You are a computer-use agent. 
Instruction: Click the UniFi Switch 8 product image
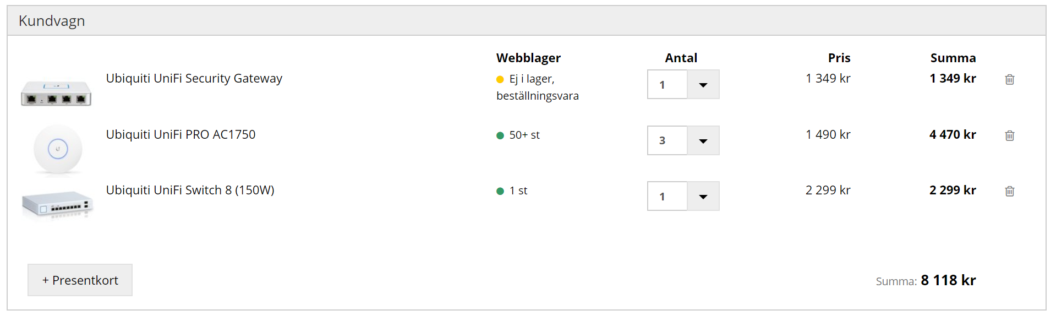(57, 204)
